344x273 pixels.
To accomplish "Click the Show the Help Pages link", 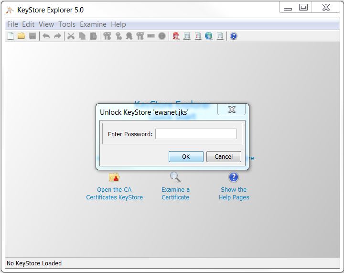I will pos(234,193).
